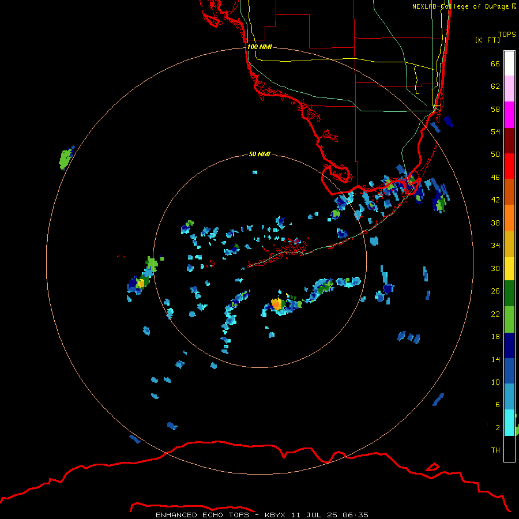
Task: Click the orange echo cell south of the Keys
Action: coord(277,303)
